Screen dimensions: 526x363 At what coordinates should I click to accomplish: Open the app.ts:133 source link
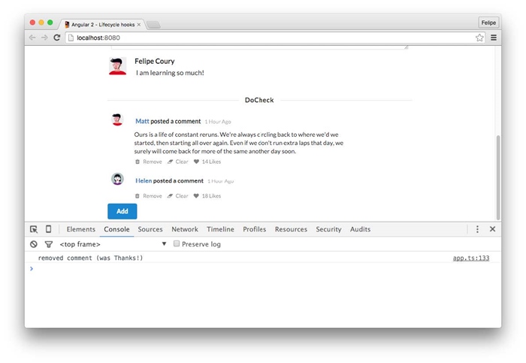(x=470, y=258)
